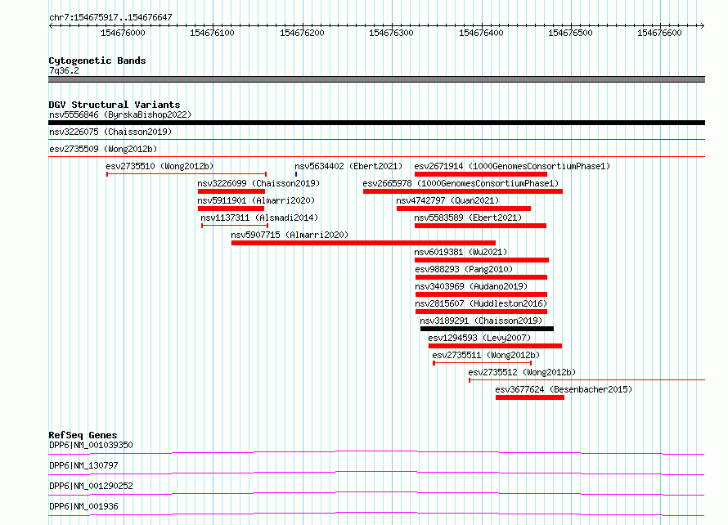The width and height of the screenshot is (728, 525).
Task: Open esv1294593 (Levy2007) label
Action: point(479,338)
